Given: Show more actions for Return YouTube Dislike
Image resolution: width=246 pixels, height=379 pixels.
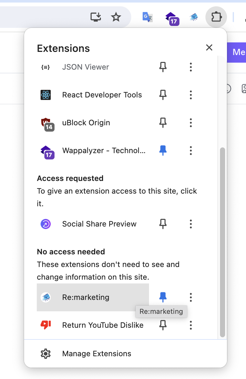Looking at the screenshot, I should 191,325.
